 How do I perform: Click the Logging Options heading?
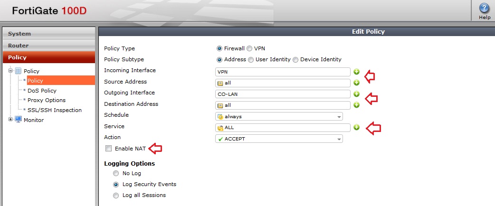(x=129, y=164)
